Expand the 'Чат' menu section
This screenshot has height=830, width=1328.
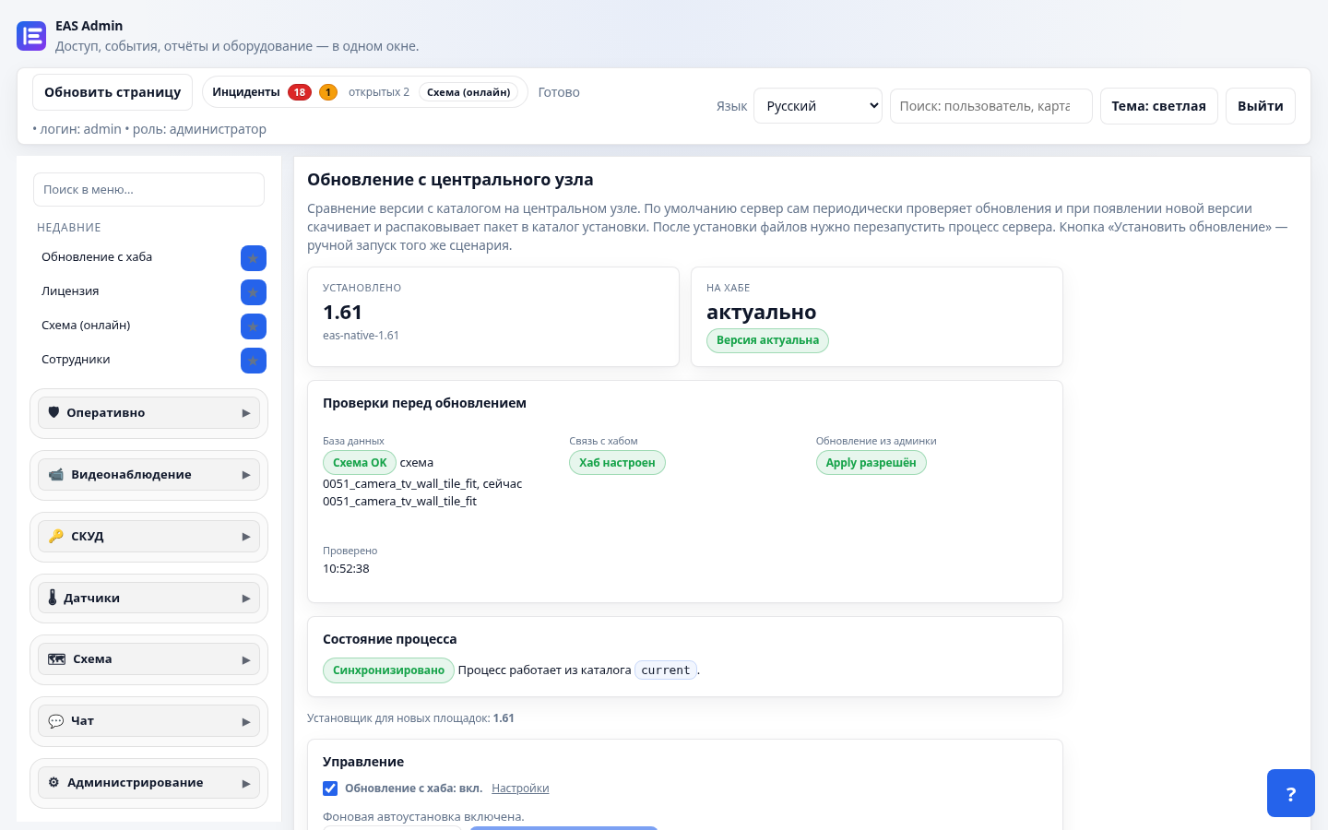pos(149,721)
